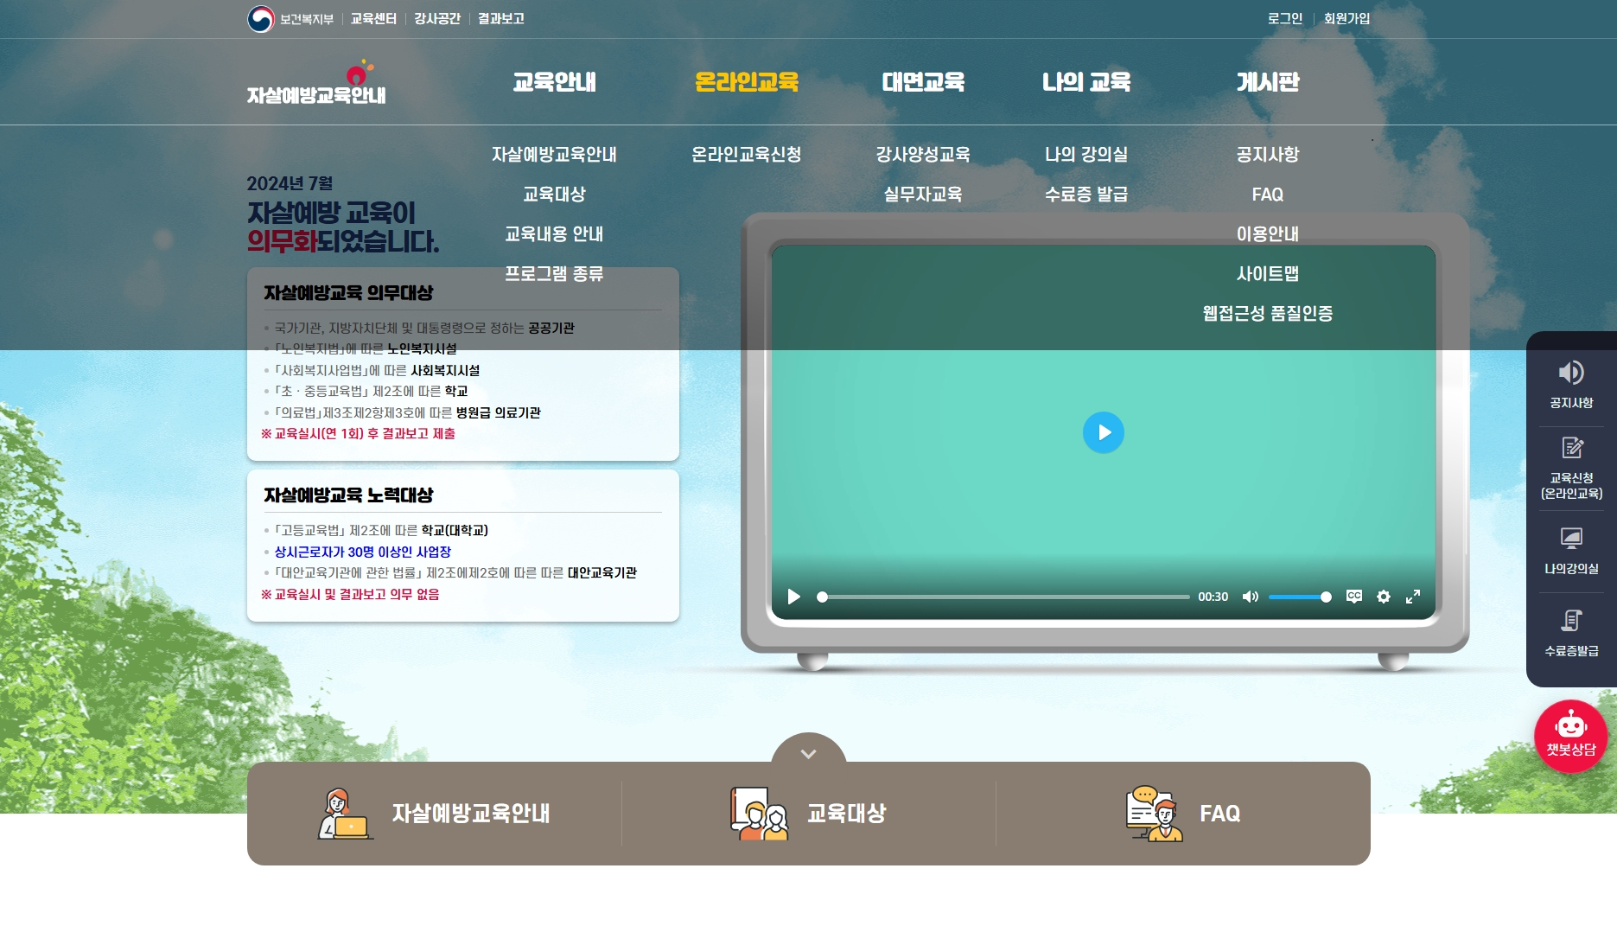The height and width of the screenshot is (926, 1617).
Task: Select FAQ submenu under 게시판
Action: point(1268,195)
